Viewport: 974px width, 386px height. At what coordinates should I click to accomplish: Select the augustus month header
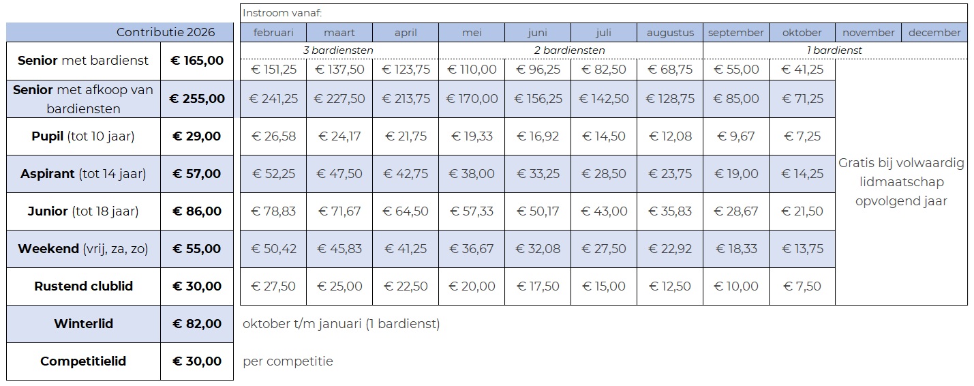pyautogui.click(x=670, y=33)
